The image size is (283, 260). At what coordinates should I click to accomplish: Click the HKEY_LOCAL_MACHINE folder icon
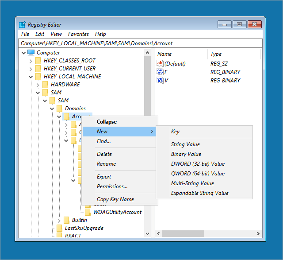[38, 77]
